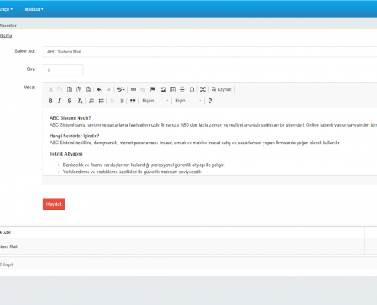View source with Kaynak button
Image resolution: width=377 pixels, height=305 pixels.
(x=222, y=89)
